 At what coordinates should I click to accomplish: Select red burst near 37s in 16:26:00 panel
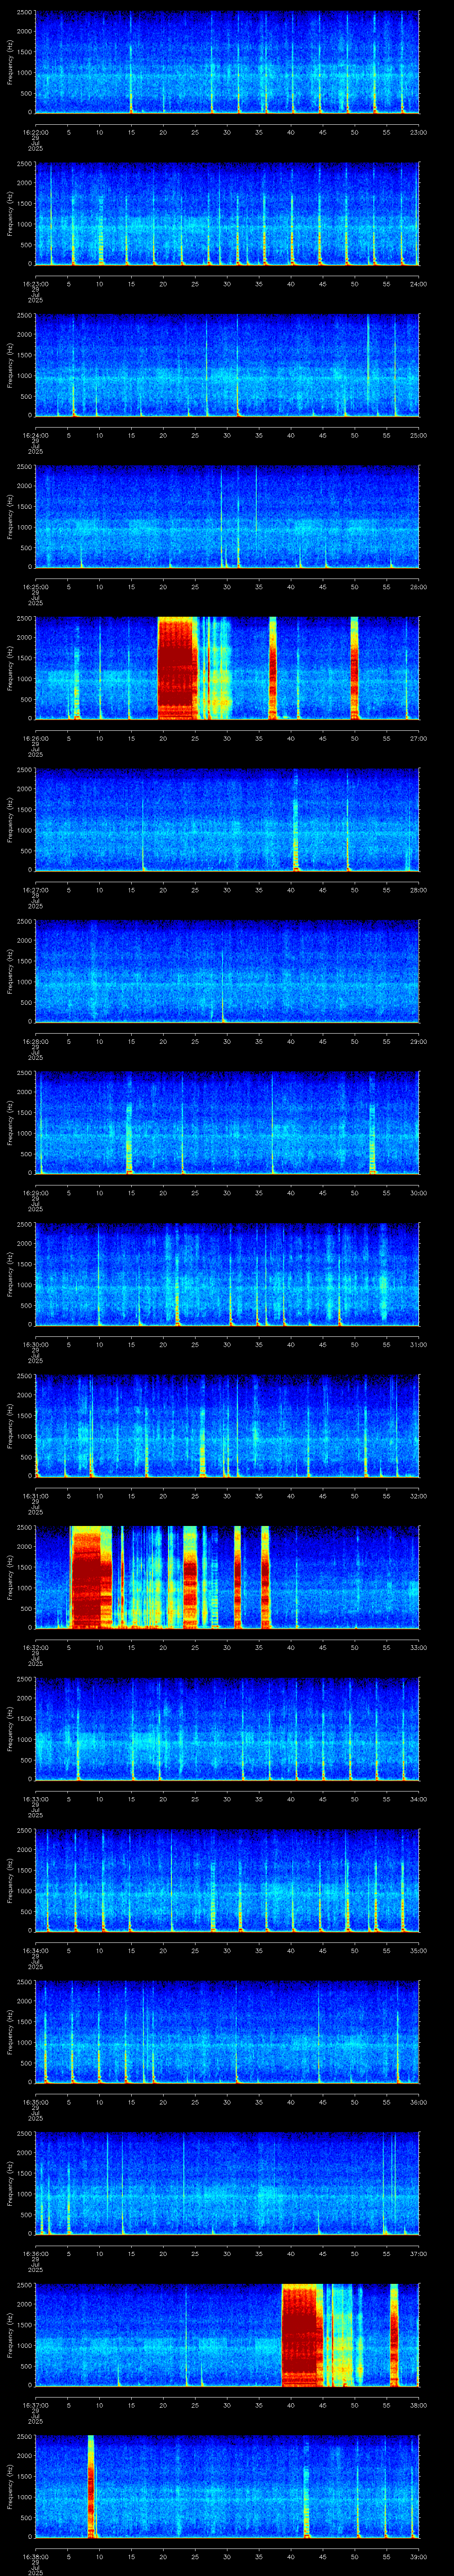click(272, 668)
